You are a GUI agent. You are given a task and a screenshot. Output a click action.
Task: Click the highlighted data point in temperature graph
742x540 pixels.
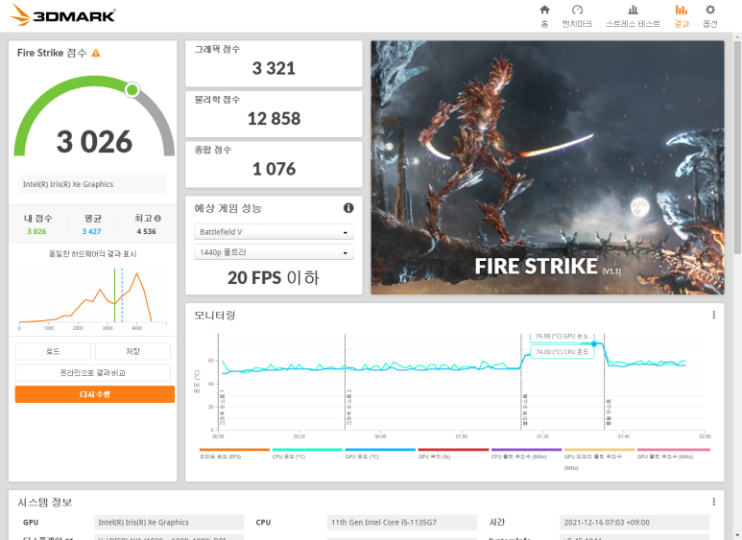click(594, 343)
